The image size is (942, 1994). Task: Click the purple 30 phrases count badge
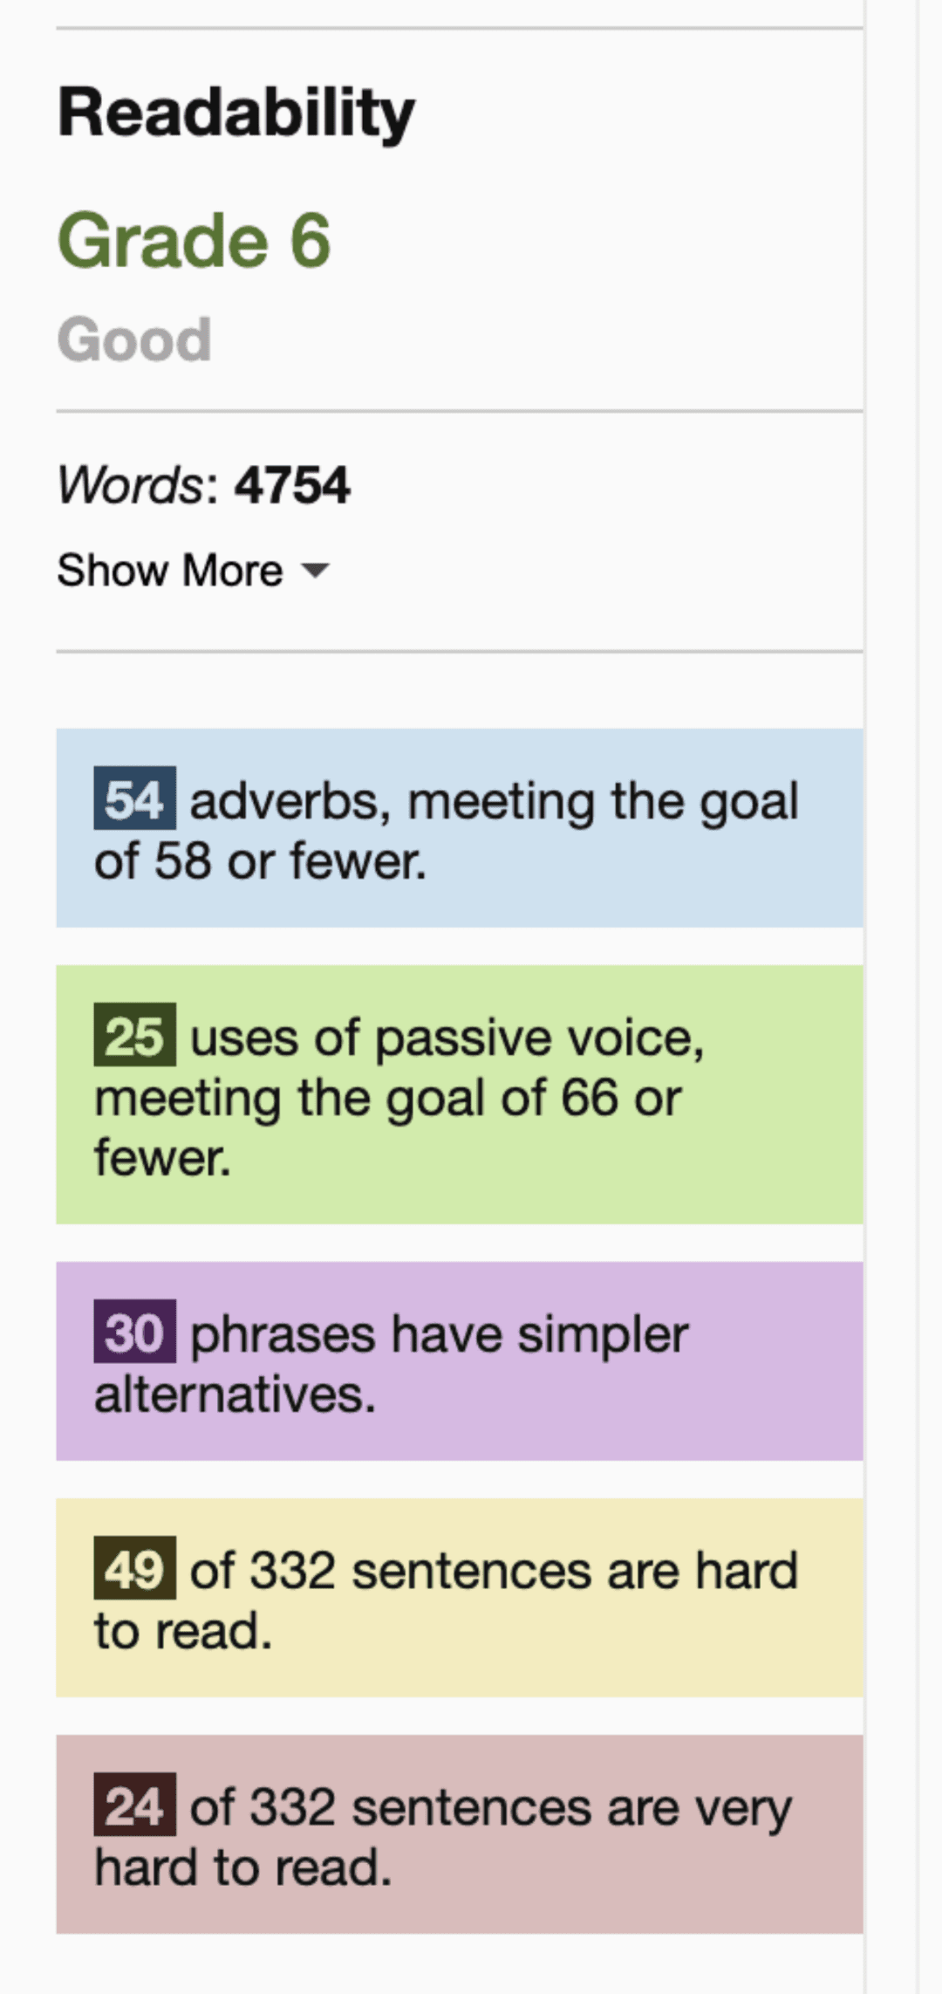coord(134,1332)
